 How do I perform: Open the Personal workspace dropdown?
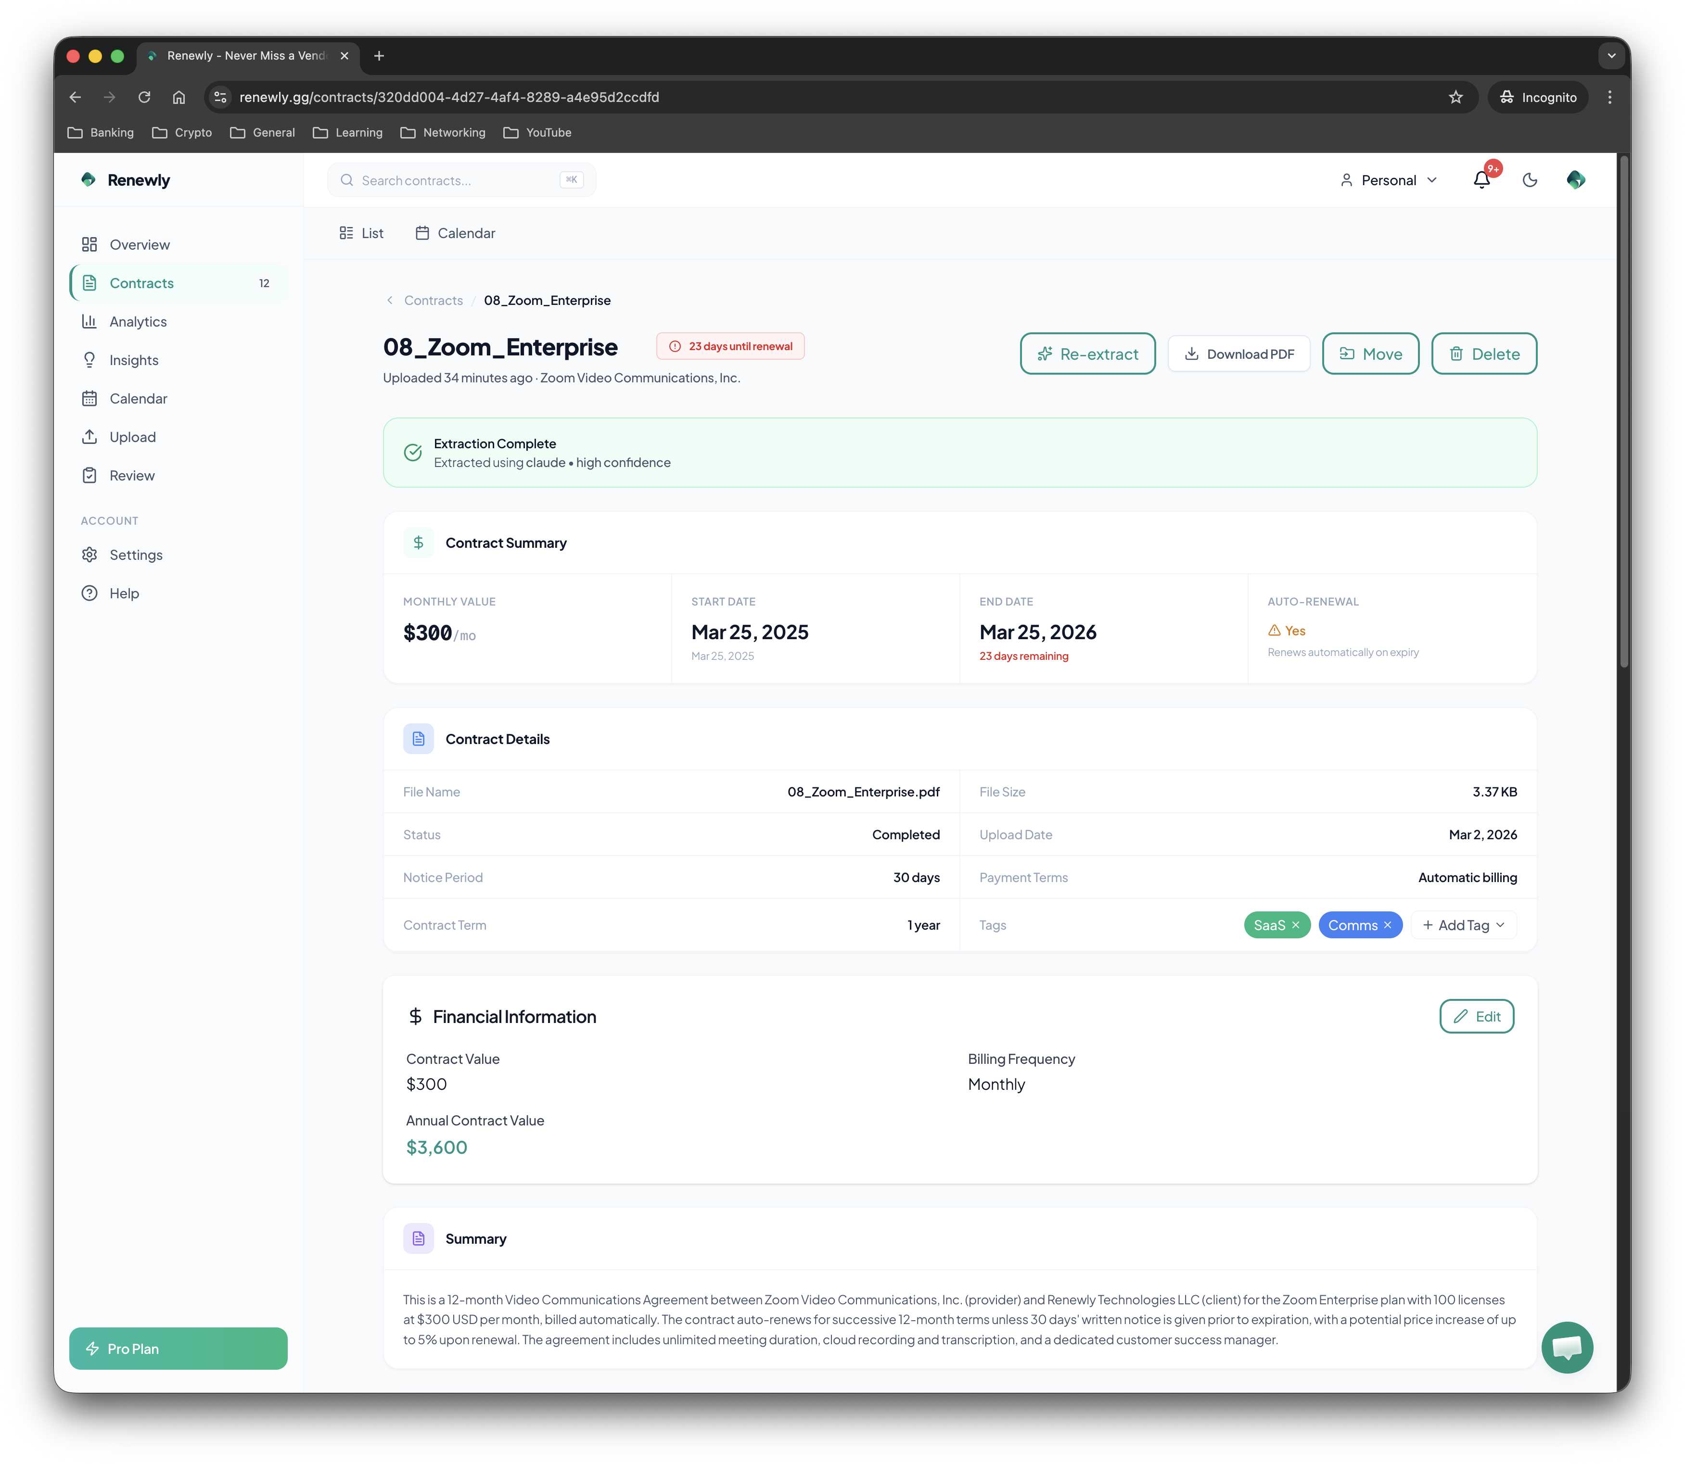click(x=1388, y=180)
